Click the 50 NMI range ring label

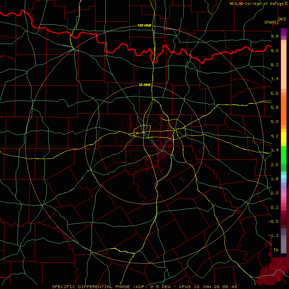pyautogui.click(x=144, y=85)
